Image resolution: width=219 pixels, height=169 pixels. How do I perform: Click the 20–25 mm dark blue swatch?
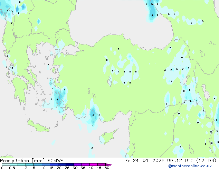tap(62, 165)
